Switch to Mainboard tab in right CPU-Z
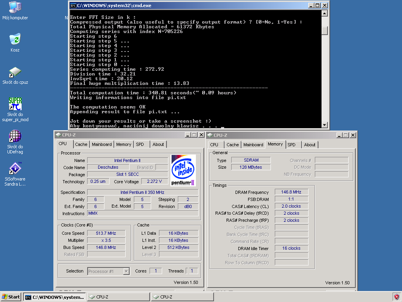Viewport: 402px width, 302px height. pyautogui.click(x=253, y=145)
